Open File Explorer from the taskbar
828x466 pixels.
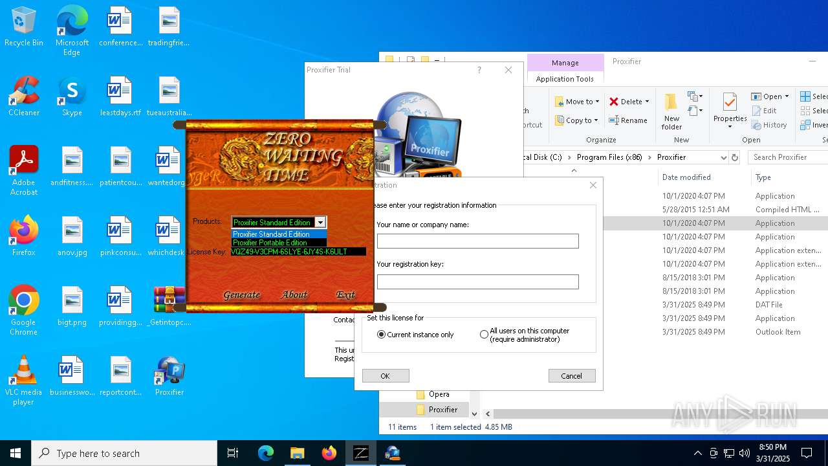click(297, 453)
